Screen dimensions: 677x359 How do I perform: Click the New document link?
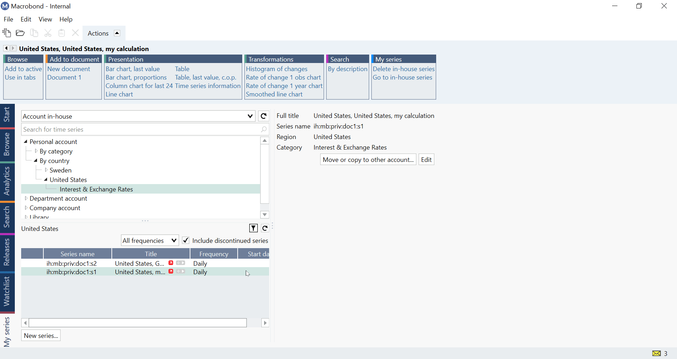[x=69, y=69]
